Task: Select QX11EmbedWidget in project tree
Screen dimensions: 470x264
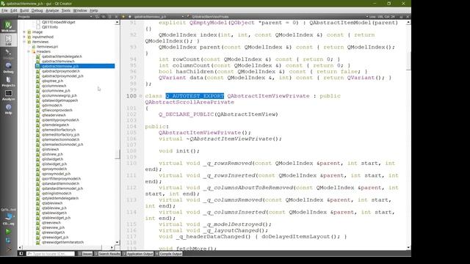Action: [x=59, y=22]
